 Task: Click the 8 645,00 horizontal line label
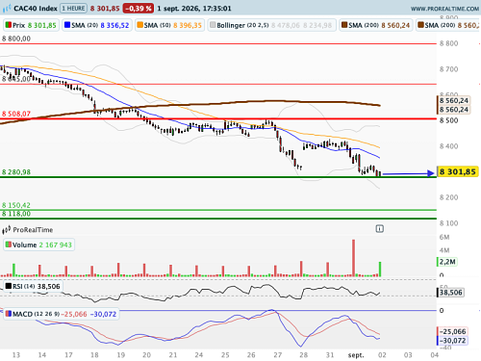16,79
